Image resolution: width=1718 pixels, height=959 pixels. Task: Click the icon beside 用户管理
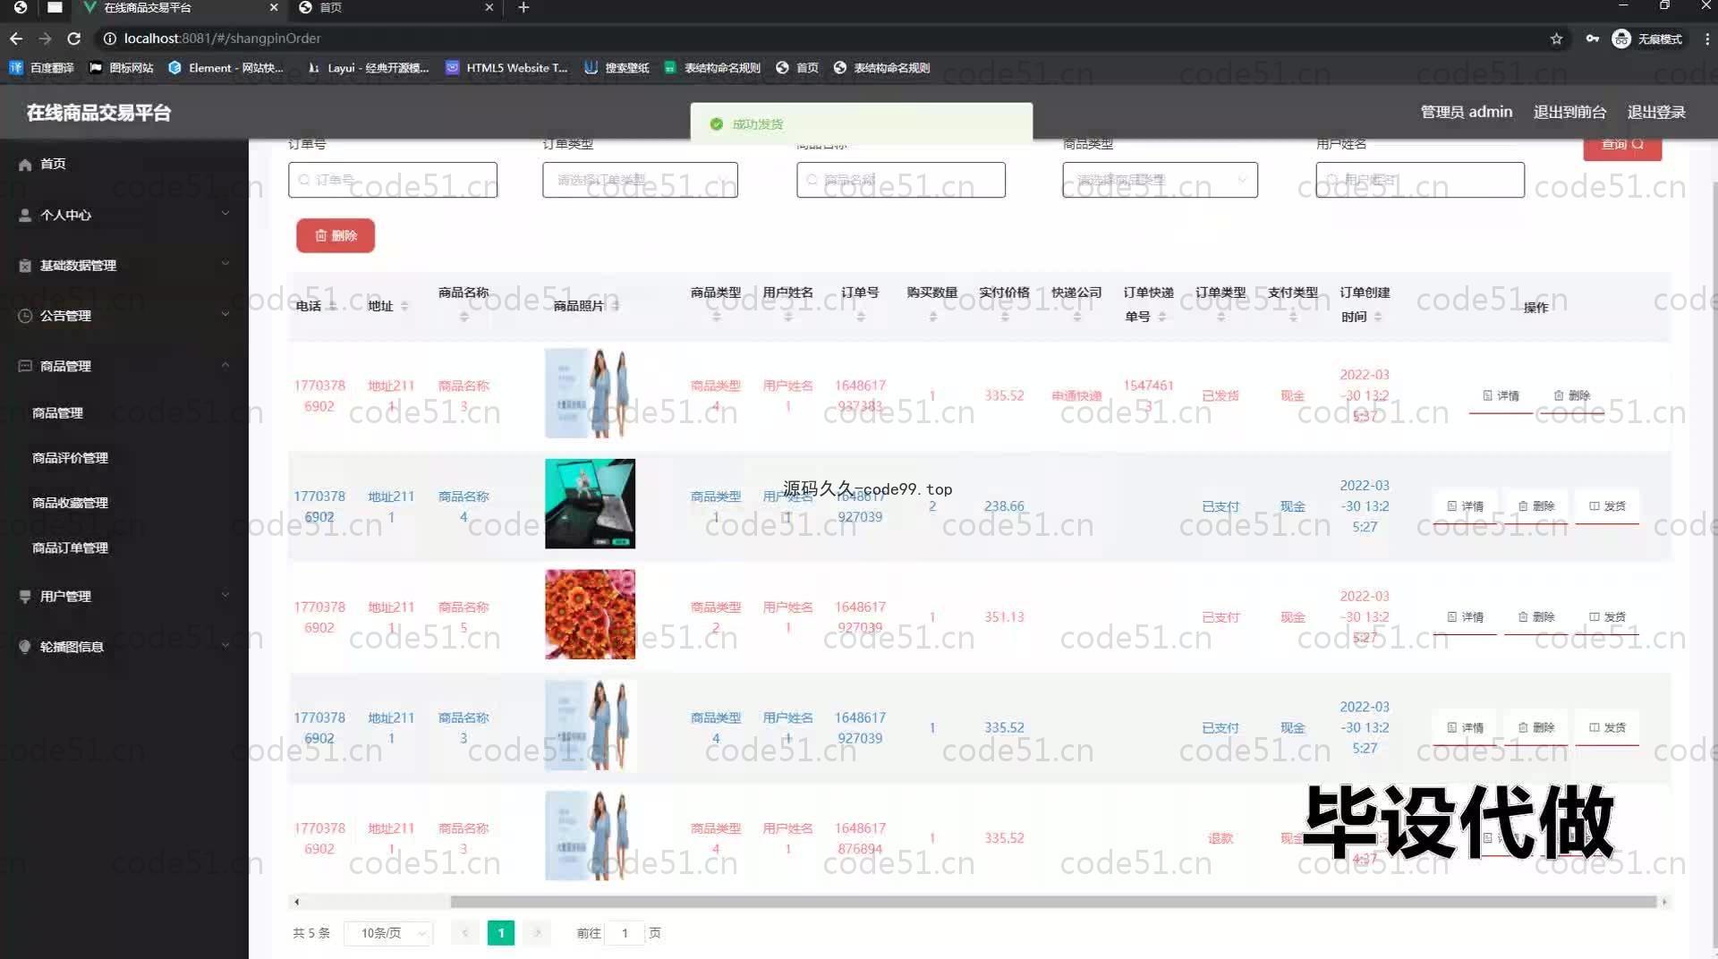pos(25,597)
